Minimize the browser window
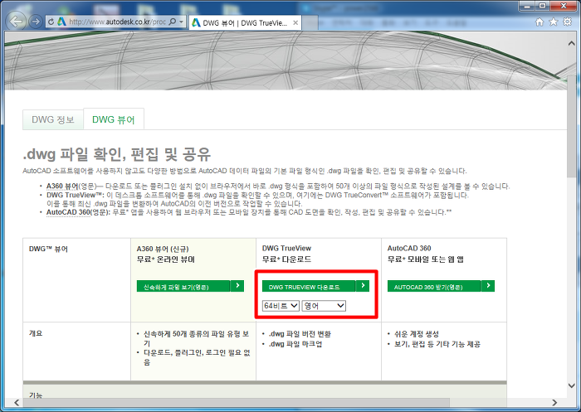The image size is (581, 412). click(x=527, y=6)
